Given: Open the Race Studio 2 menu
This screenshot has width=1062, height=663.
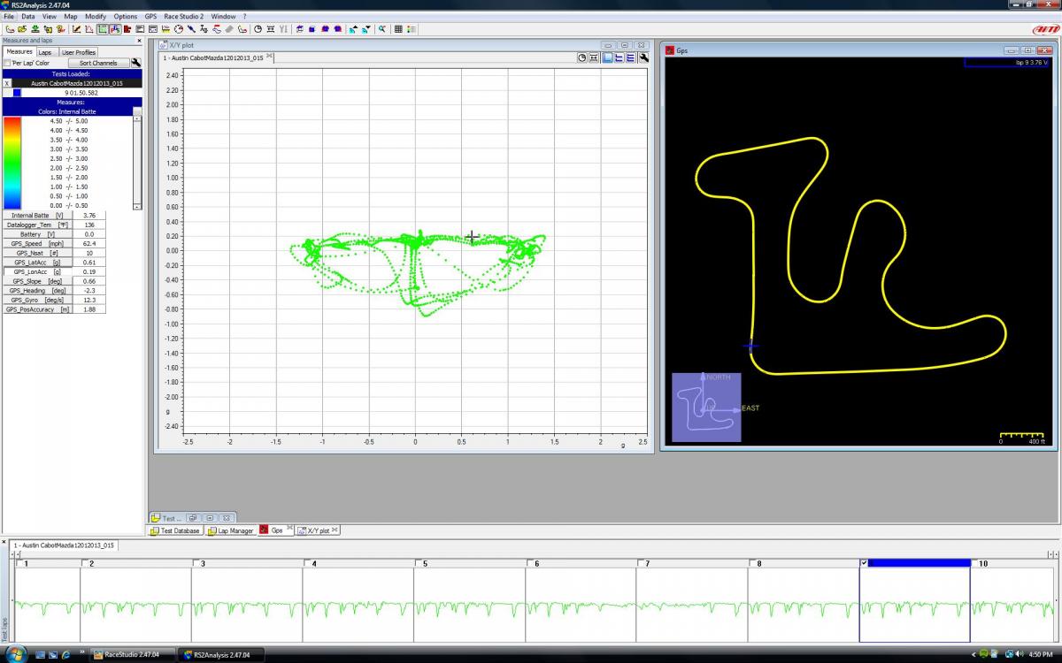Looking at the screenshot, I should tap(183, 17).
